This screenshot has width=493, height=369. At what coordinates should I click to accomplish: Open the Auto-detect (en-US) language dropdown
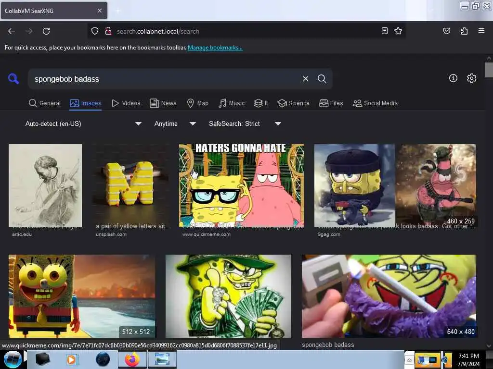[83, 123]
